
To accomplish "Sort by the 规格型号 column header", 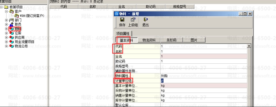I will [x=180, y=6].
